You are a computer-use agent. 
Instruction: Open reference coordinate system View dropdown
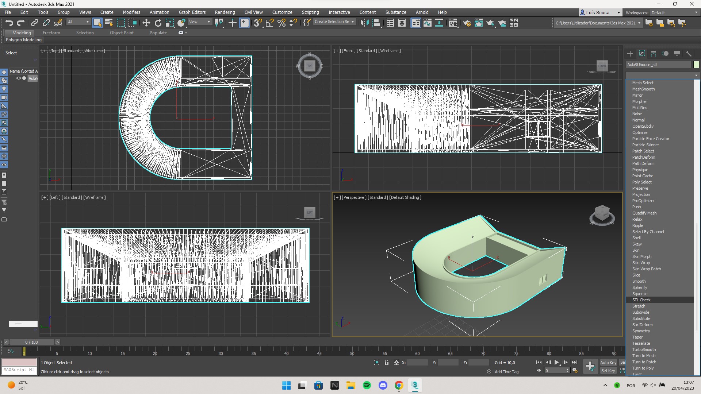pos(199,22)
